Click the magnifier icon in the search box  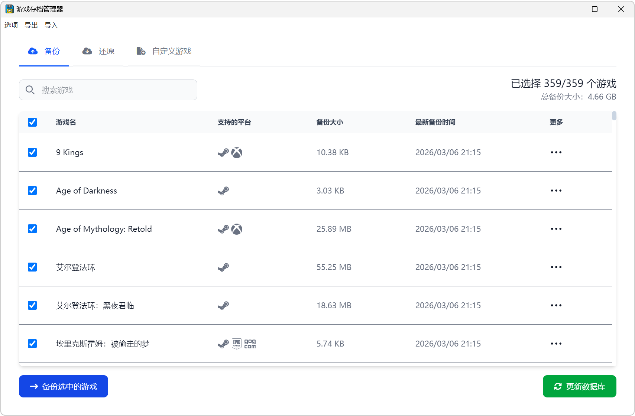click(x=30, y=90)
